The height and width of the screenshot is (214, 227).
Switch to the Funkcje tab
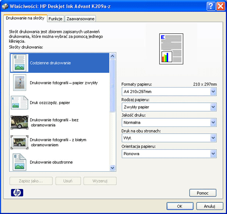(56, 19)
